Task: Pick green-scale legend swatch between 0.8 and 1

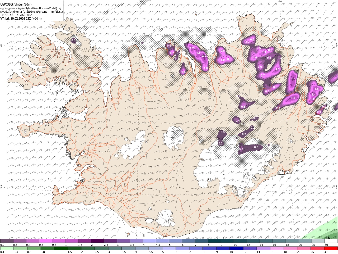Action: pos(47,248)
